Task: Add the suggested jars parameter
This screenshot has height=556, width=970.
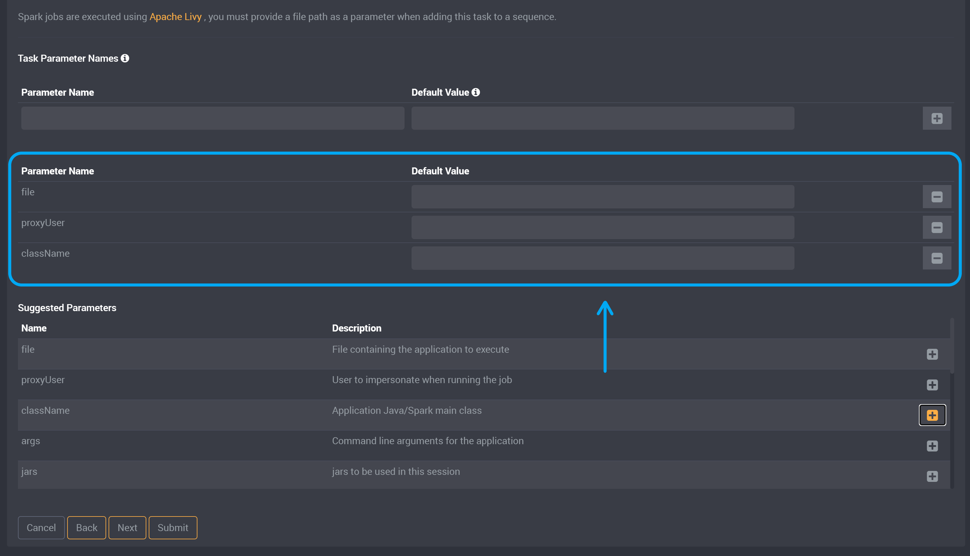Action: pyautogui.click(x=932, y=476)
